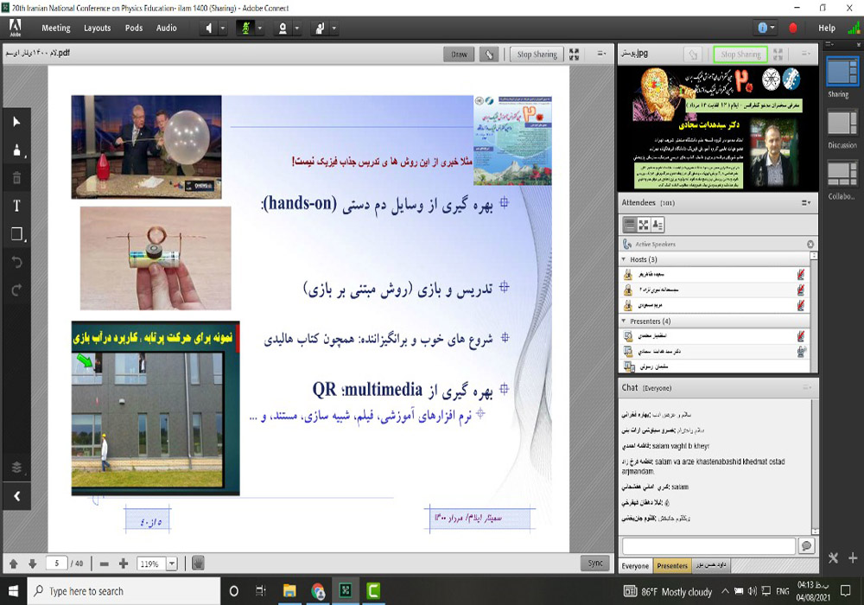Choose the rectangle shape tool
This screenshot has width=864, height=605.
(x=16, y=234)
